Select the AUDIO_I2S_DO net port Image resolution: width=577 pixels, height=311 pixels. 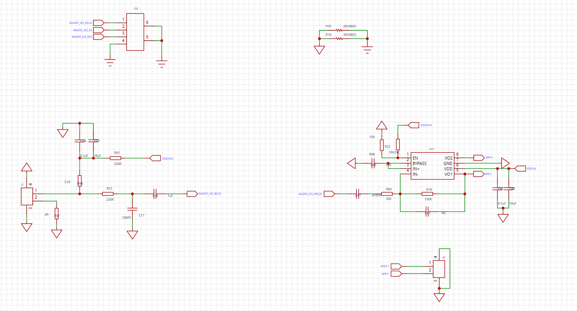pos(99,37)
